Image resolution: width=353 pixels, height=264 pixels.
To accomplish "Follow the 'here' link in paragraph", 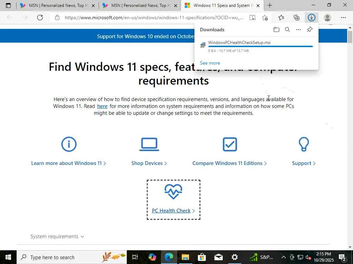I will coord(102,106).
